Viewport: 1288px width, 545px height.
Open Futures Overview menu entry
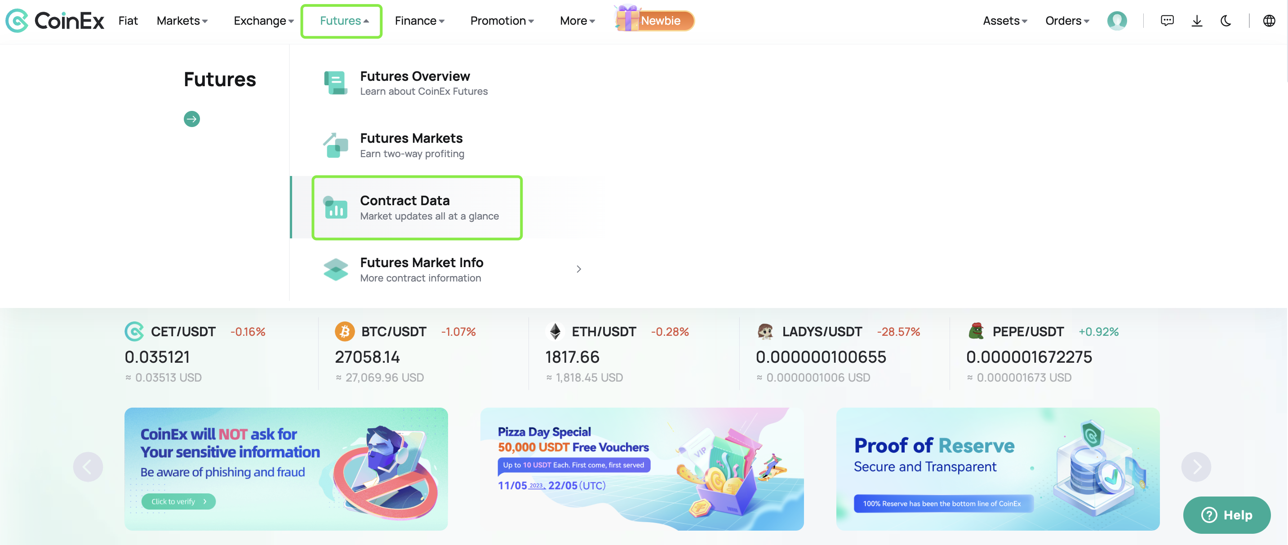click(414, 83)
